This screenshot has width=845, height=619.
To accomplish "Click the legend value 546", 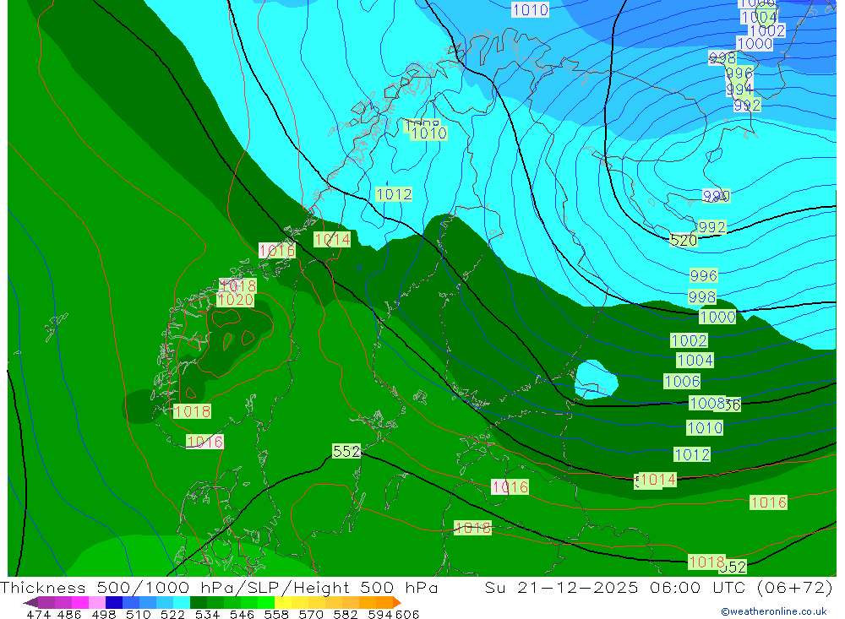I will [x=242, y=614].
